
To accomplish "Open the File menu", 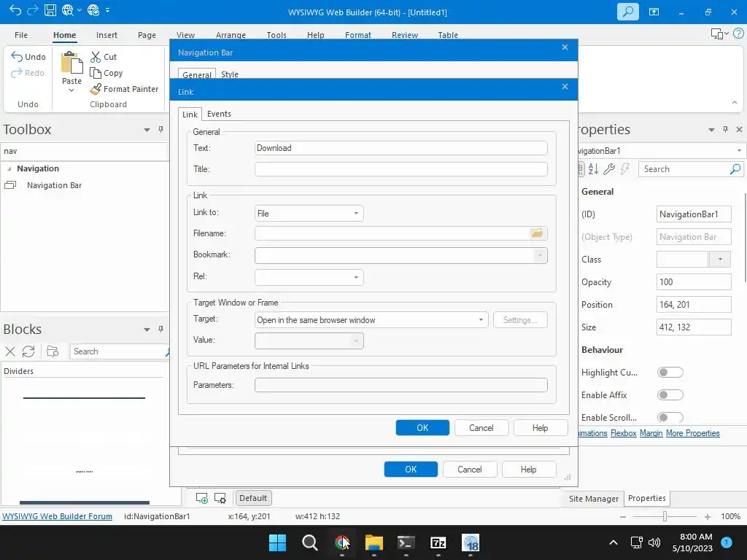I will coord(21,35).
